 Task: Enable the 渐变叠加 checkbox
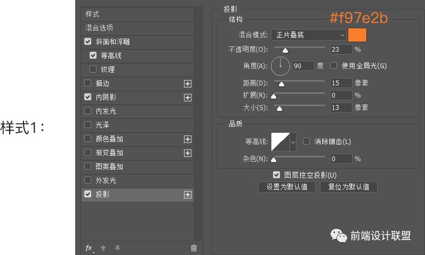point(87,152)
